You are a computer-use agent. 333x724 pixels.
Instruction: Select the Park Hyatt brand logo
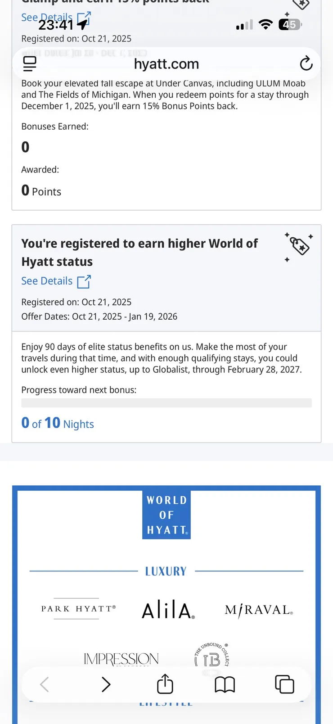(x=79, y=609)
